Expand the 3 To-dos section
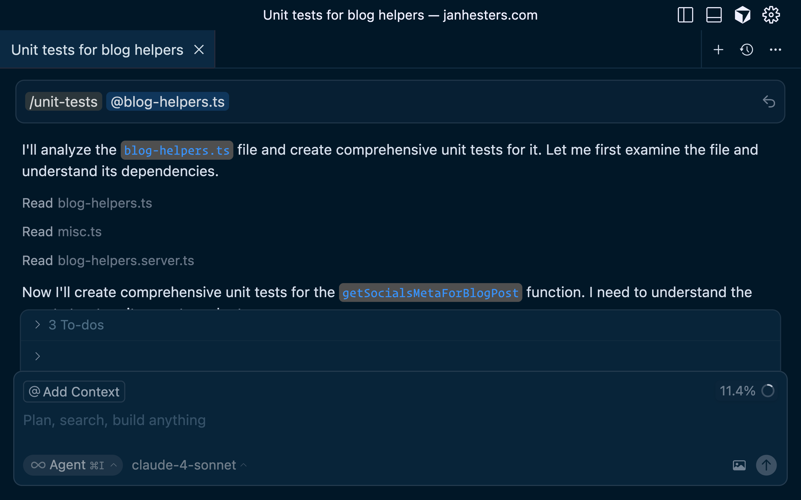Viewport: 801px width, 500px height. pos(76,325)
